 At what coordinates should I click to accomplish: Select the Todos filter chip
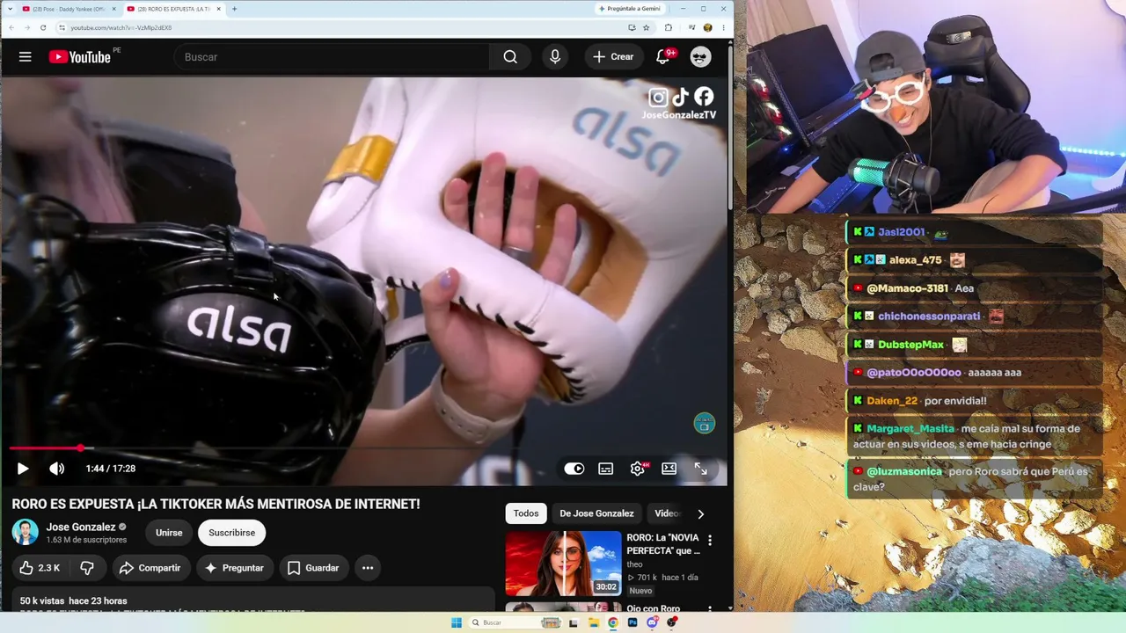tap(526, 513)
